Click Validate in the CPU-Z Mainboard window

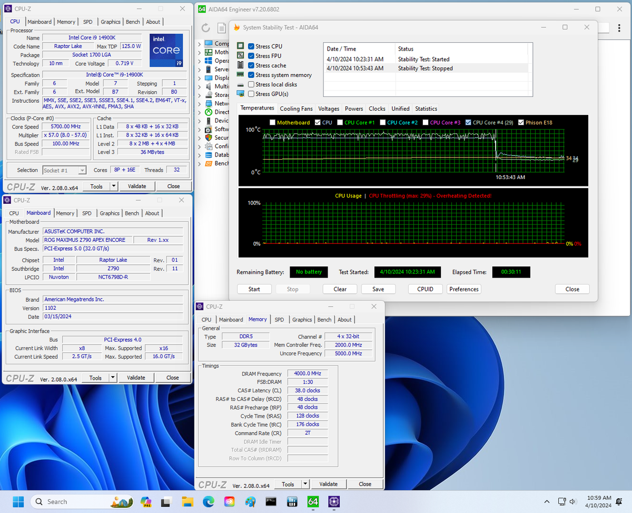pos(137,377)
